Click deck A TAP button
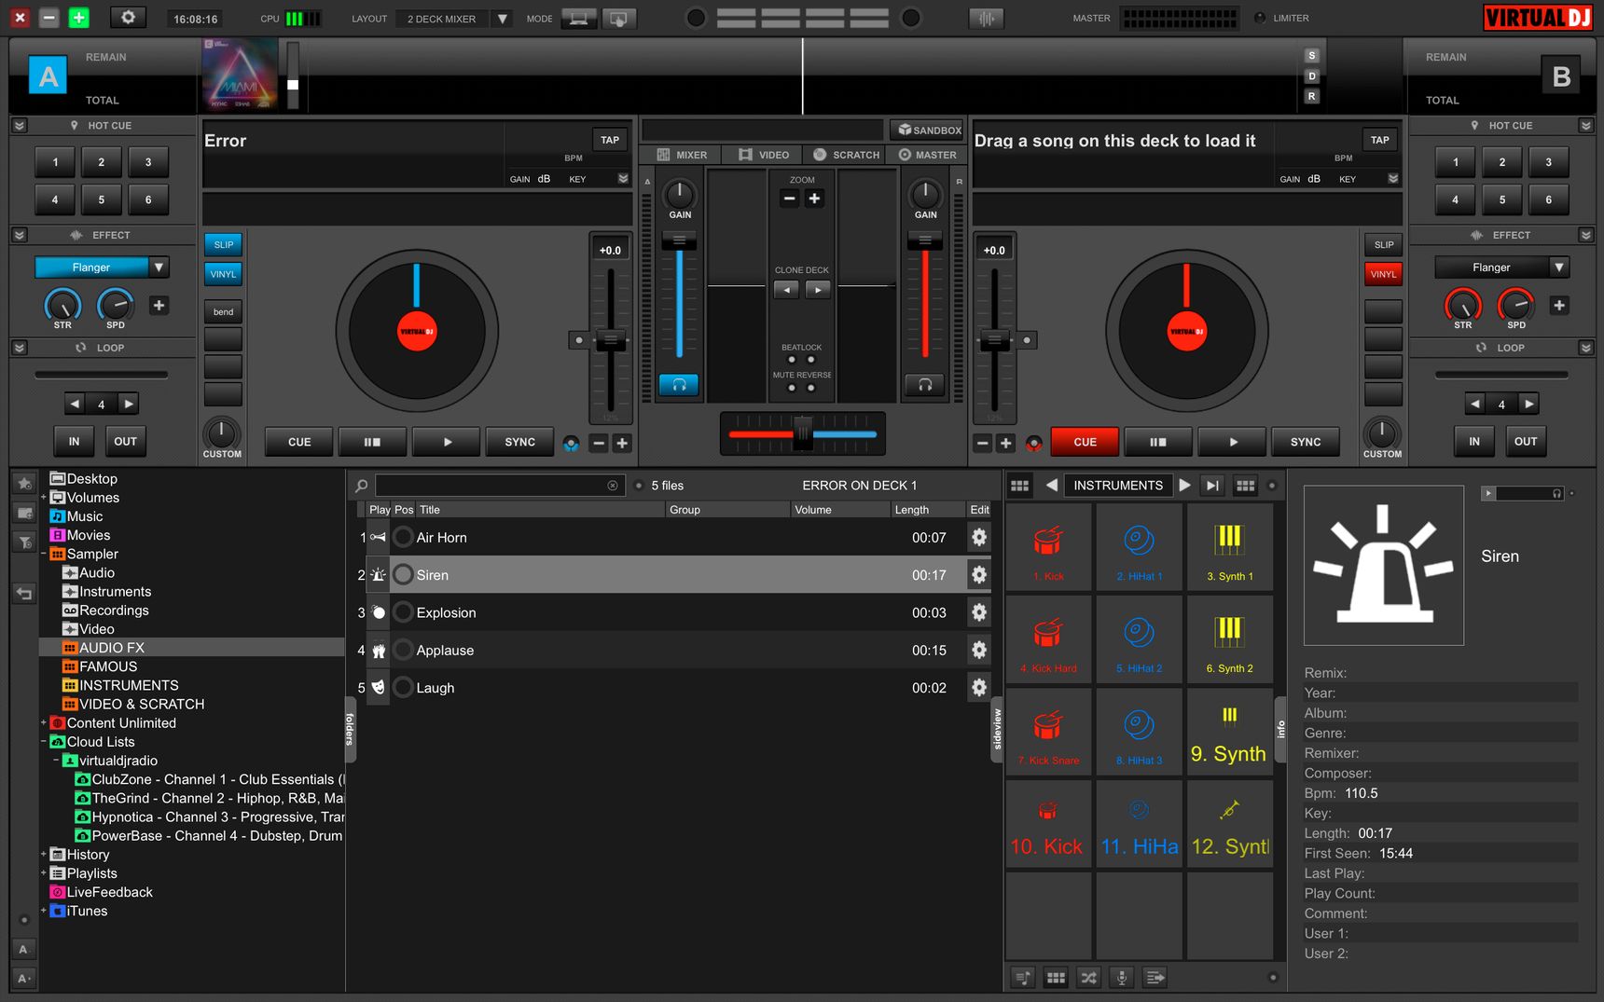The image size is (1604, 1002). pos(610,140)
